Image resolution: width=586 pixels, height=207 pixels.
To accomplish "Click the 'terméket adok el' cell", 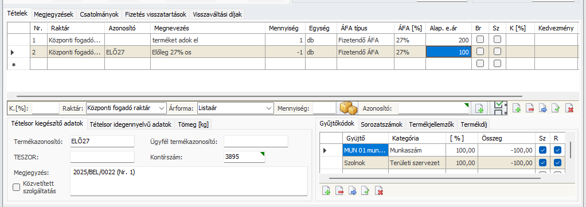I will [208, 40].
